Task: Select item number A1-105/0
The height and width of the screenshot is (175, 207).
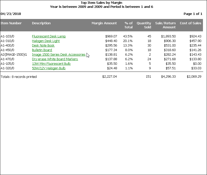Action: [x=7, y=64]
